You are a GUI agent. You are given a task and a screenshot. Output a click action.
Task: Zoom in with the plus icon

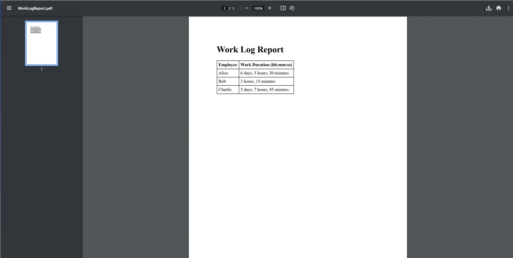coord(270,8)
